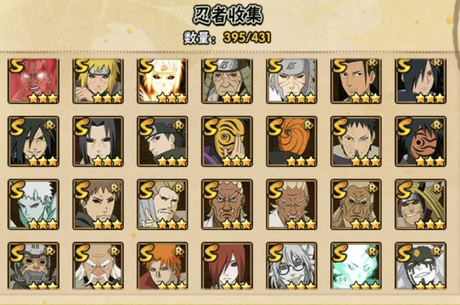The image size is (460, 305).
Task: Choose the bald old man with white mustache
Action: (x=98, y=266)
